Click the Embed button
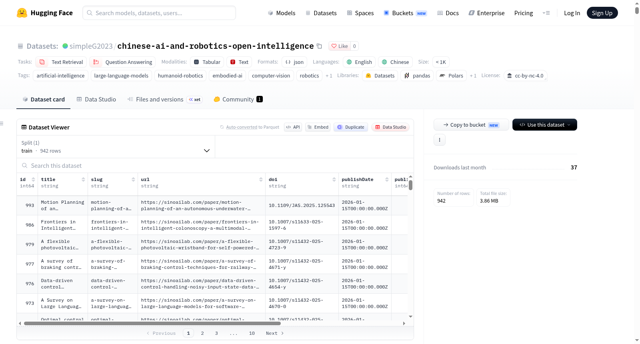The width and height of the screenshot is (640, 344). pos(318,127)
